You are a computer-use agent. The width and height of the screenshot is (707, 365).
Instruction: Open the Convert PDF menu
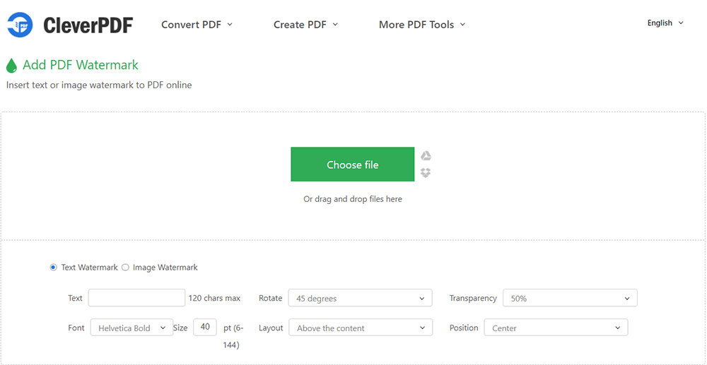pyautogui.click(x=197, y=25)
